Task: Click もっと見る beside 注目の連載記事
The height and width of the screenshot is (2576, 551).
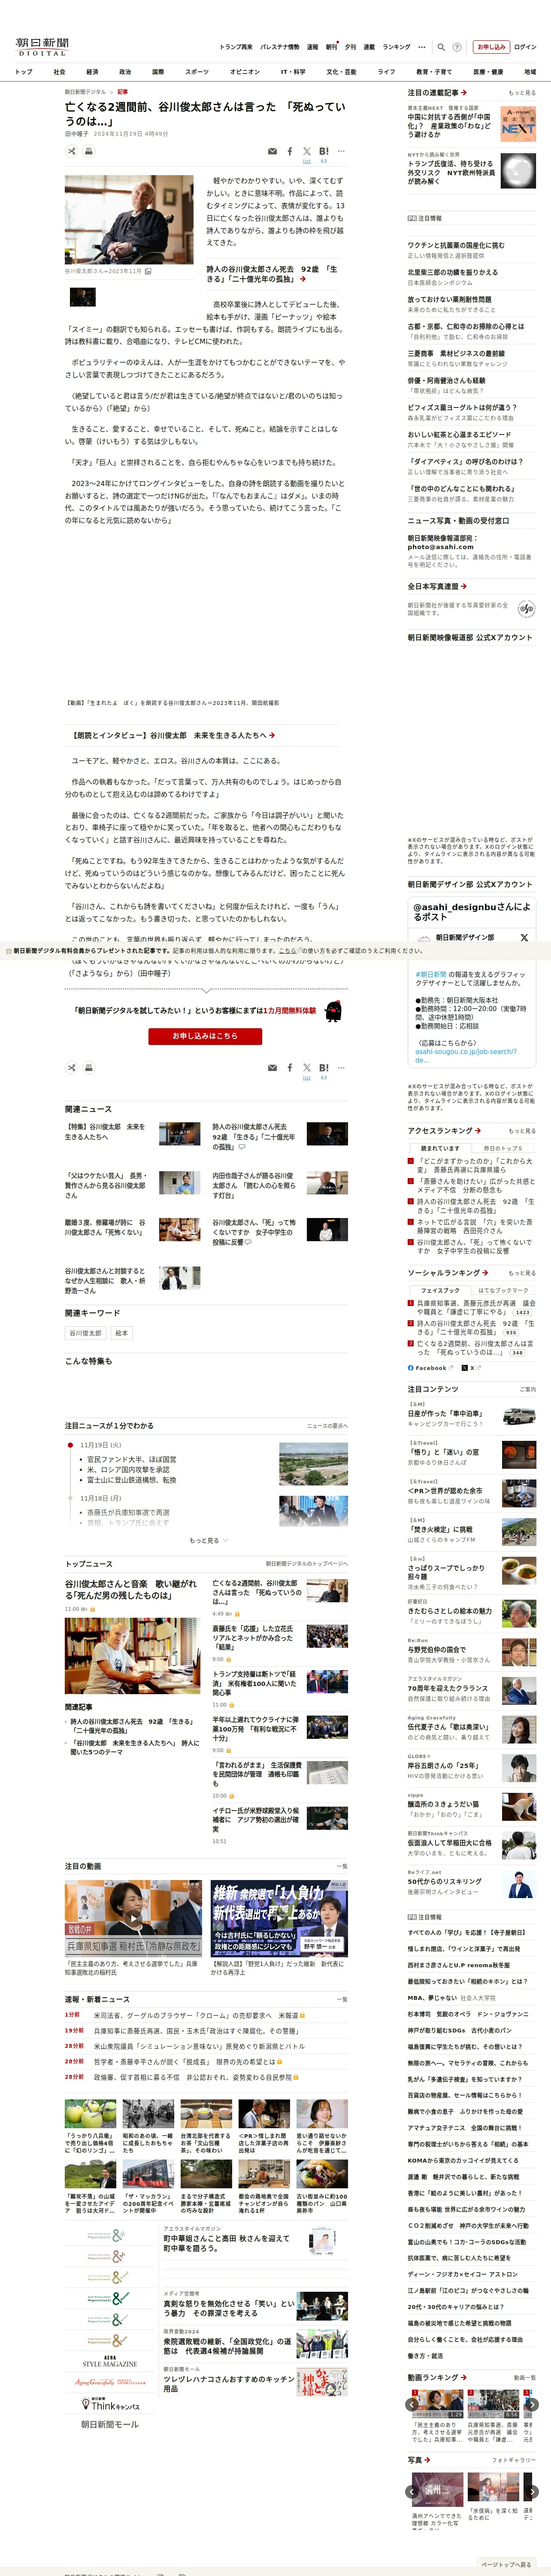Action: point(522,93)
